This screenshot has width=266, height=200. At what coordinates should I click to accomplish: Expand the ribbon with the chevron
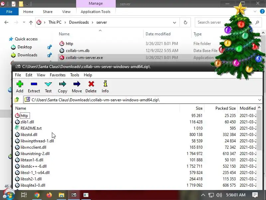tap(255, 12)
